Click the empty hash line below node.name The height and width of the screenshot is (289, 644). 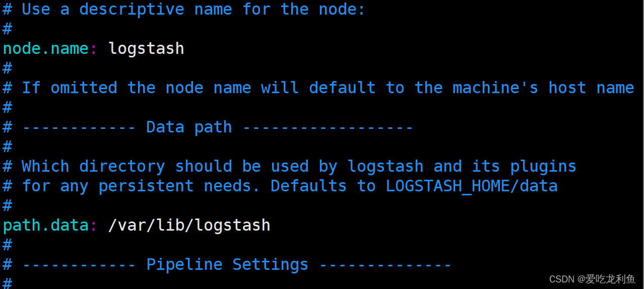point(8,68)
